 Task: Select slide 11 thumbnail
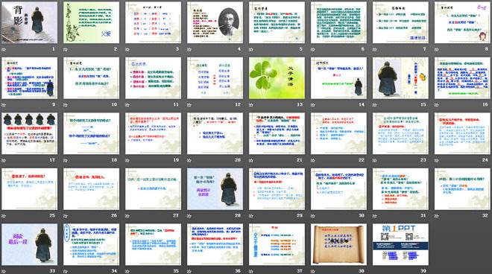click(153, 78)
